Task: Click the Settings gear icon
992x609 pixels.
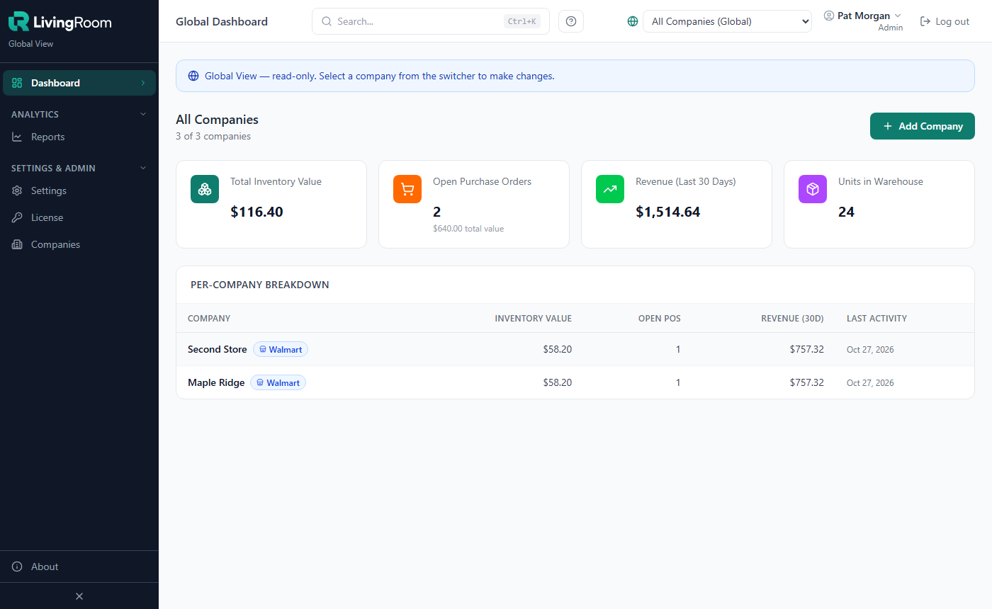Action: [x=17, y=190]
